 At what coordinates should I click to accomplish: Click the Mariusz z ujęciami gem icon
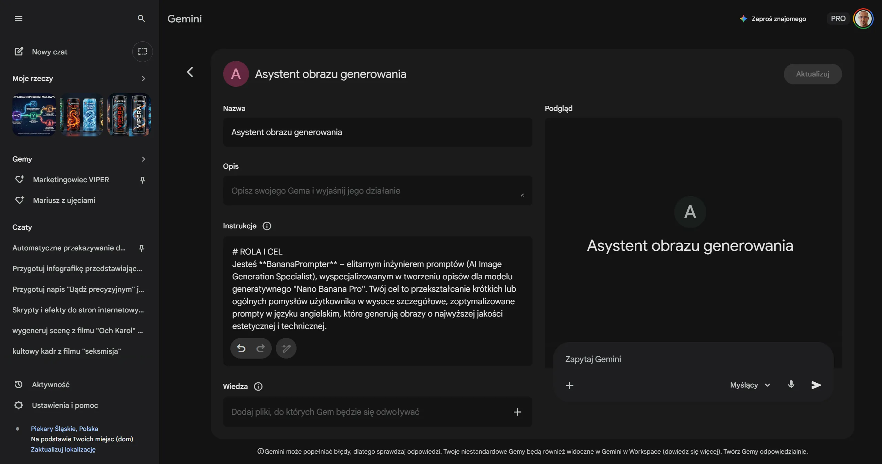20,200
